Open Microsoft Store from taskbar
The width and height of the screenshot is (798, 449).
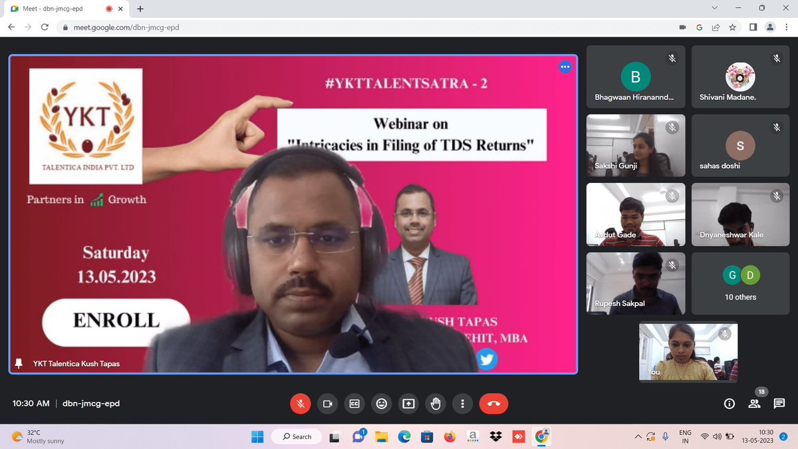tap(427, 436)
